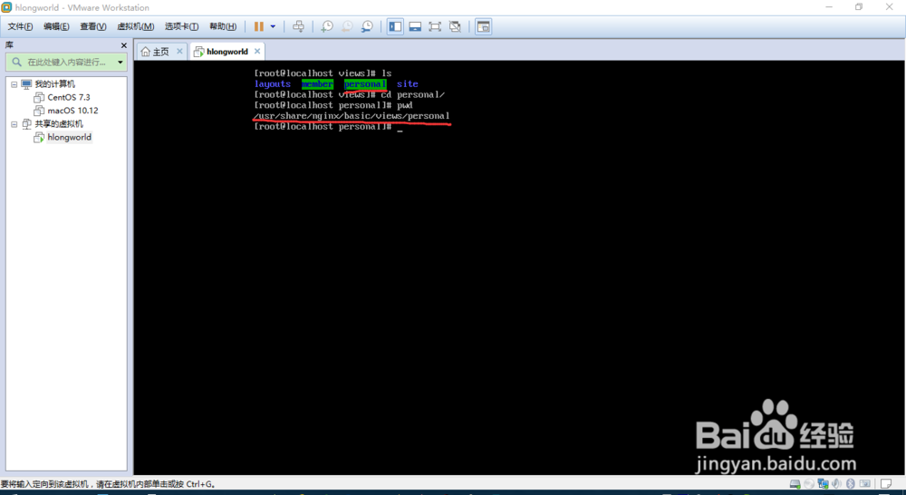Viewport: 906px width, 495px height.
Task: Click the Bluetooth device status icon
Action: pos(851,484)
